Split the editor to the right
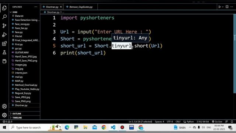The image size is (236, 133). [227, 7]
